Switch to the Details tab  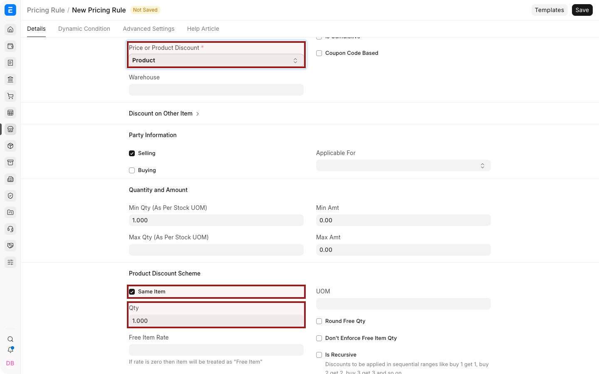[36, 29]
